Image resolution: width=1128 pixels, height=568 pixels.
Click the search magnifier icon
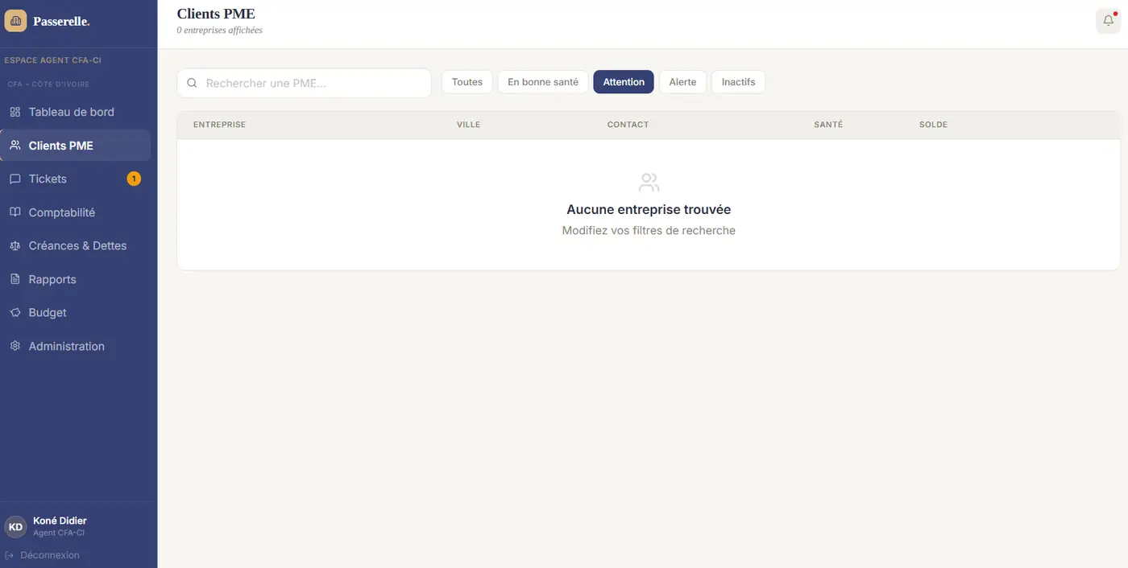192,83
